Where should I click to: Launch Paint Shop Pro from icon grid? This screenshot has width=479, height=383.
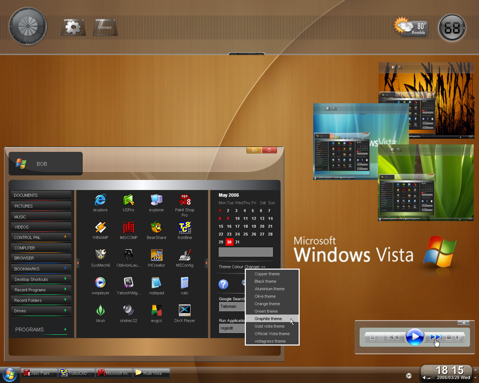click(x=185, y=200)
